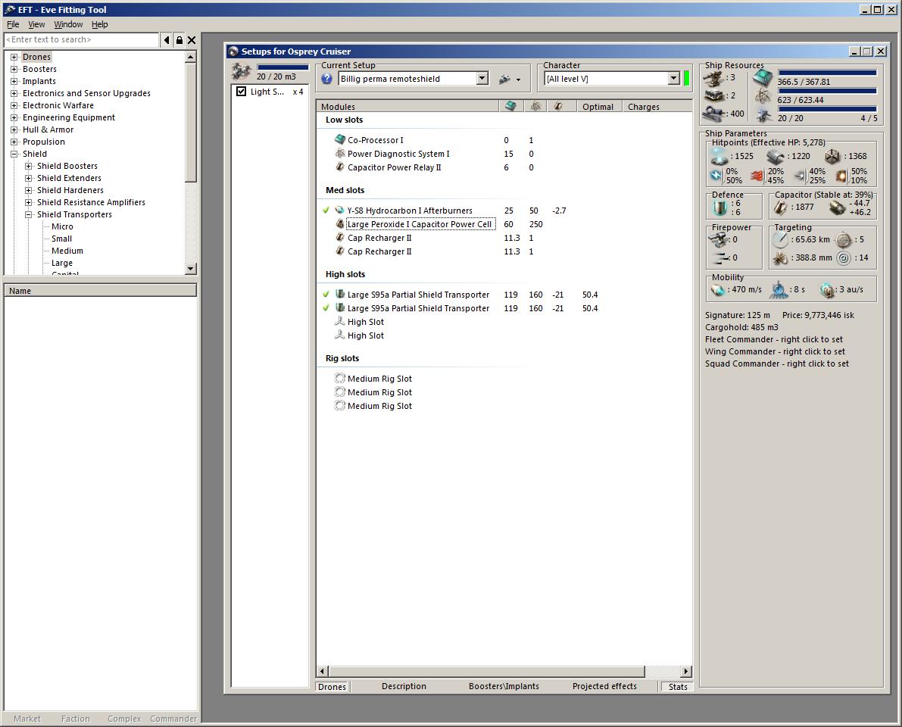Open the View menu
Screen dimensions: 902x727
click(x=36, y=24)
